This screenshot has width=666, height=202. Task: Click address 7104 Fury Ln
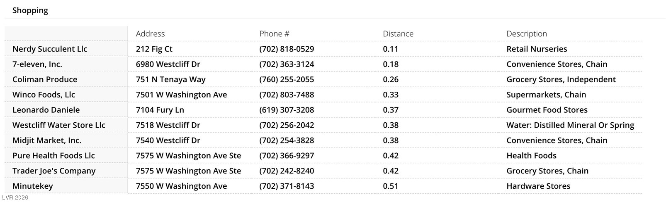coord(160,110)
